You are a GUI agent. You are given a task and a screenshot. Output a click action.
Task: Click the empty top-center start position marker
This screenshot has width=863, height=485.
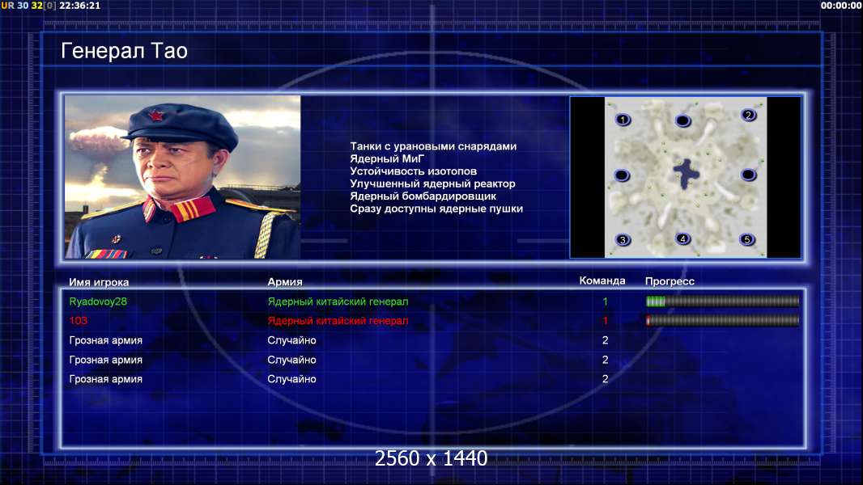coord(682,120)
